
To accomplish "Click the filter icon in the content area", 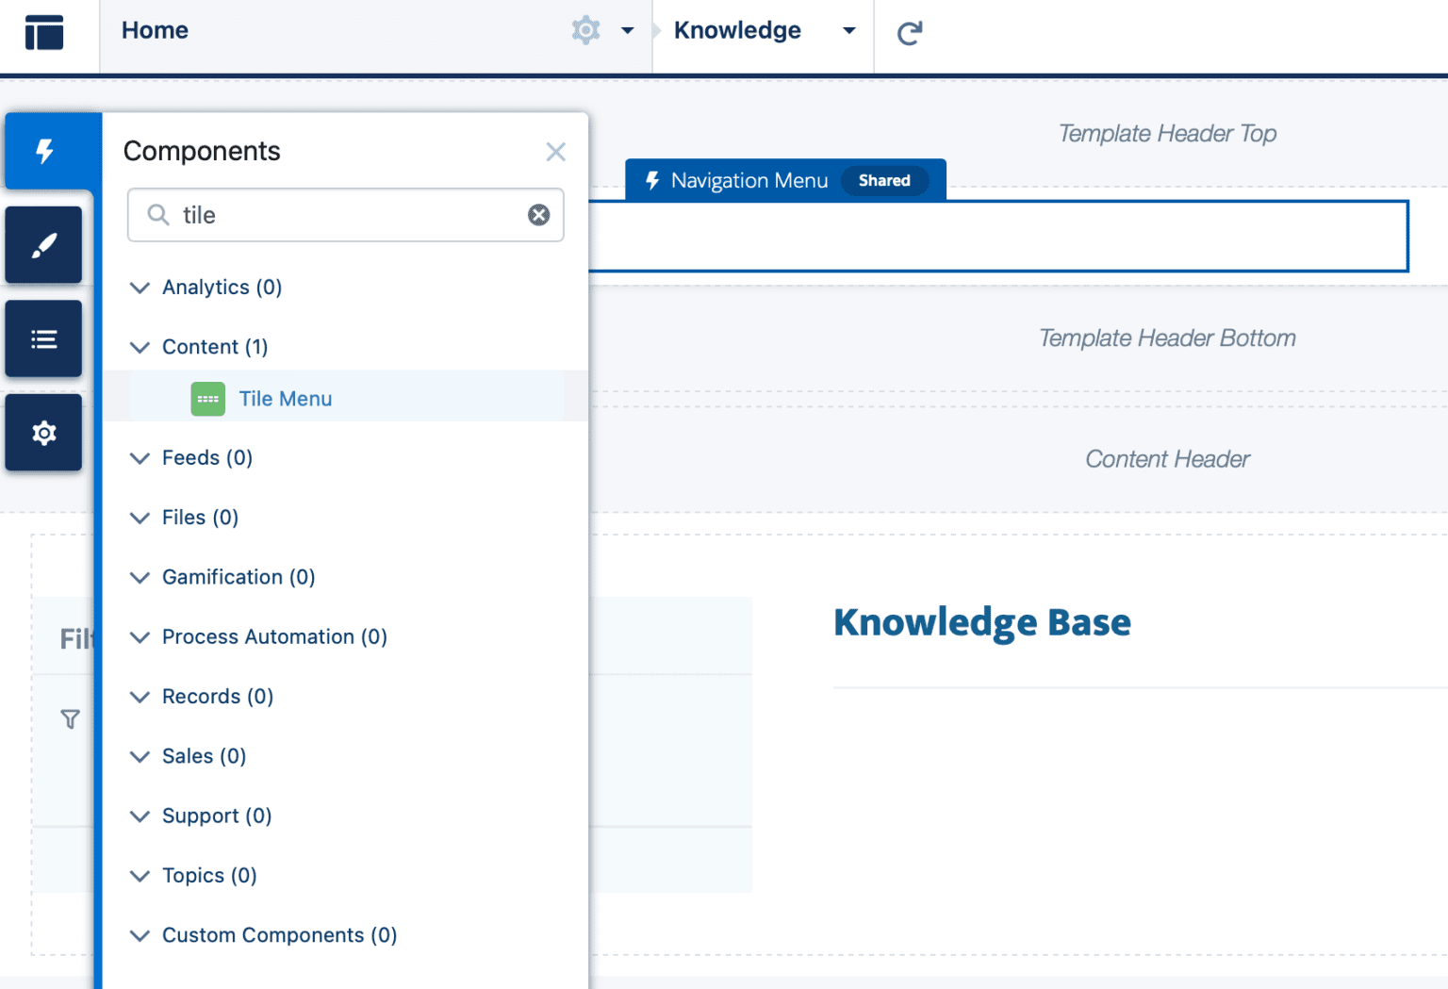I will click(x=71, y=718).
